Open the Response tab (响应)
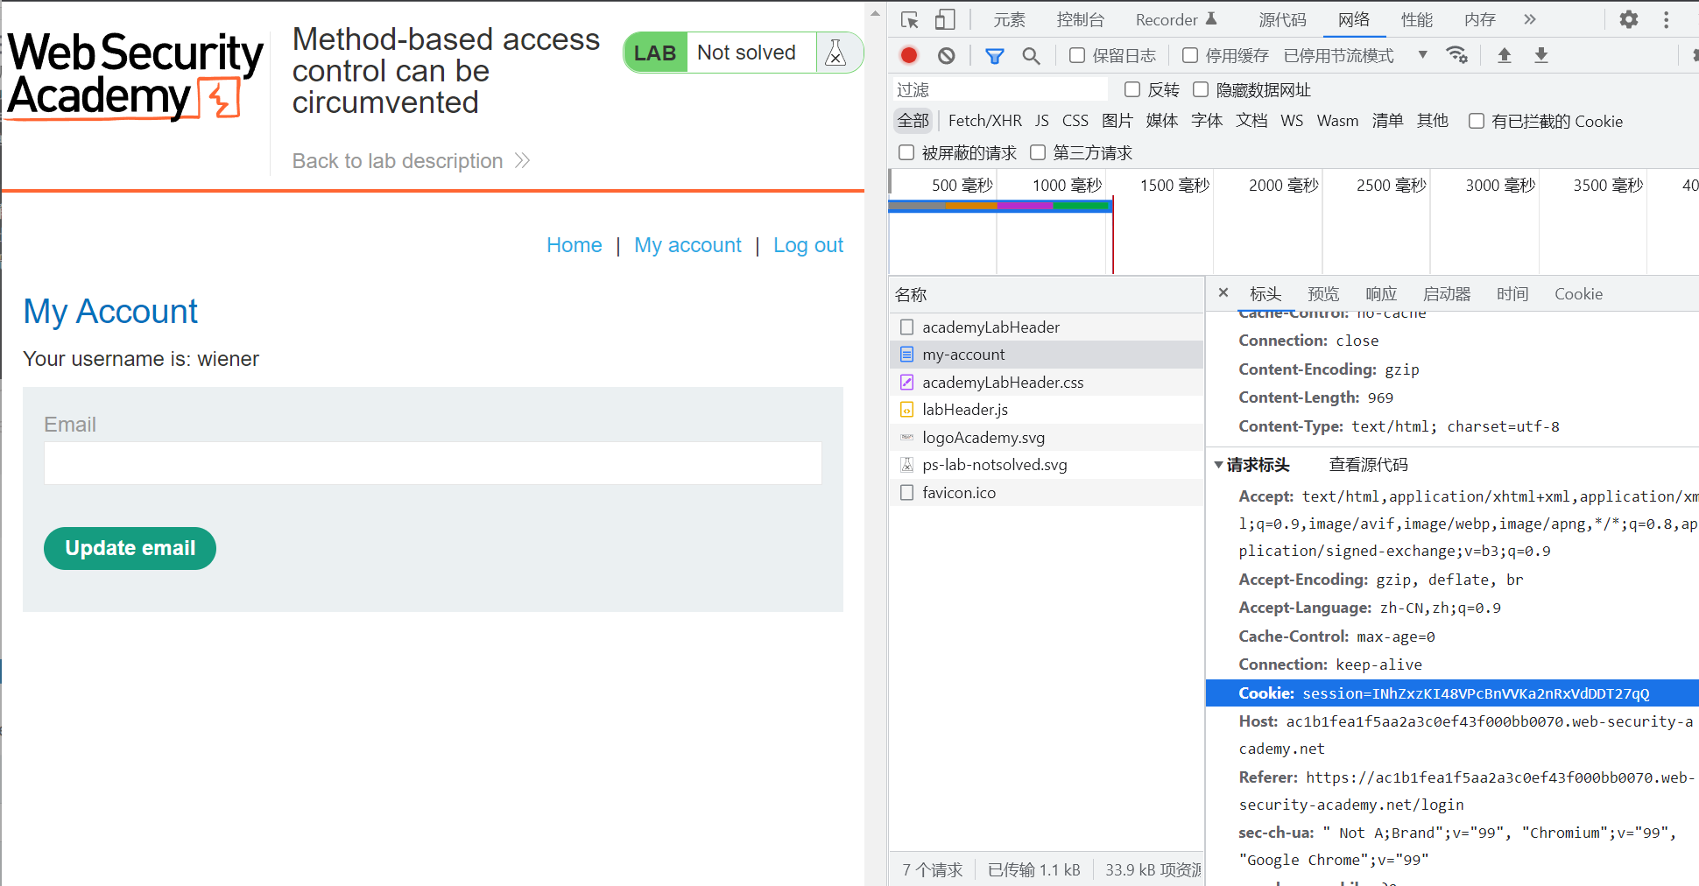 tap(1380, 294)
